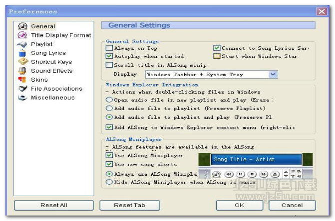
Task: Switch to Title Display Format settings
Action: 61,35
